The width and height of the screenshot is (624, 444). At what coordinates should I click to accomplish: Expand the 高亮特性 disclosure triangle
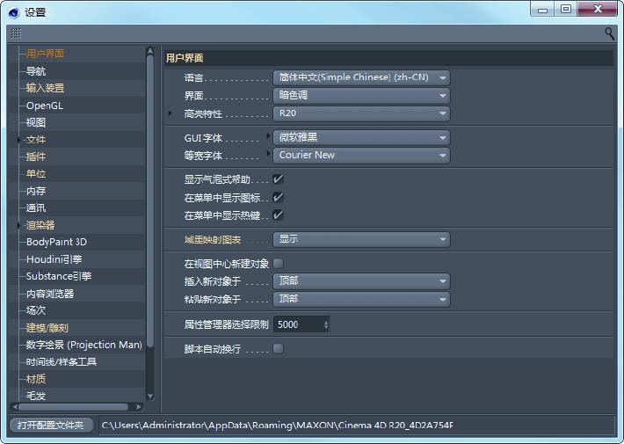pyautogui.click(x=171, y=113)
